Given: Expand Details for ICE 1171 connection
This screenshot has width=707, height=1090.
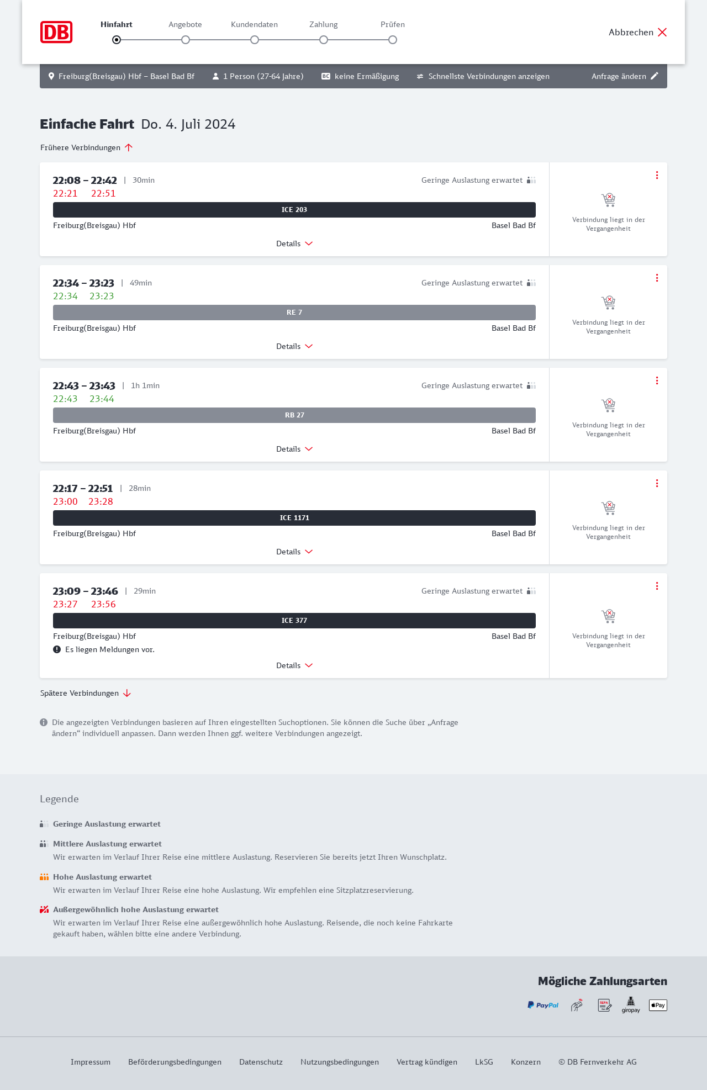Looking at the screenshot, I should 294,552.
